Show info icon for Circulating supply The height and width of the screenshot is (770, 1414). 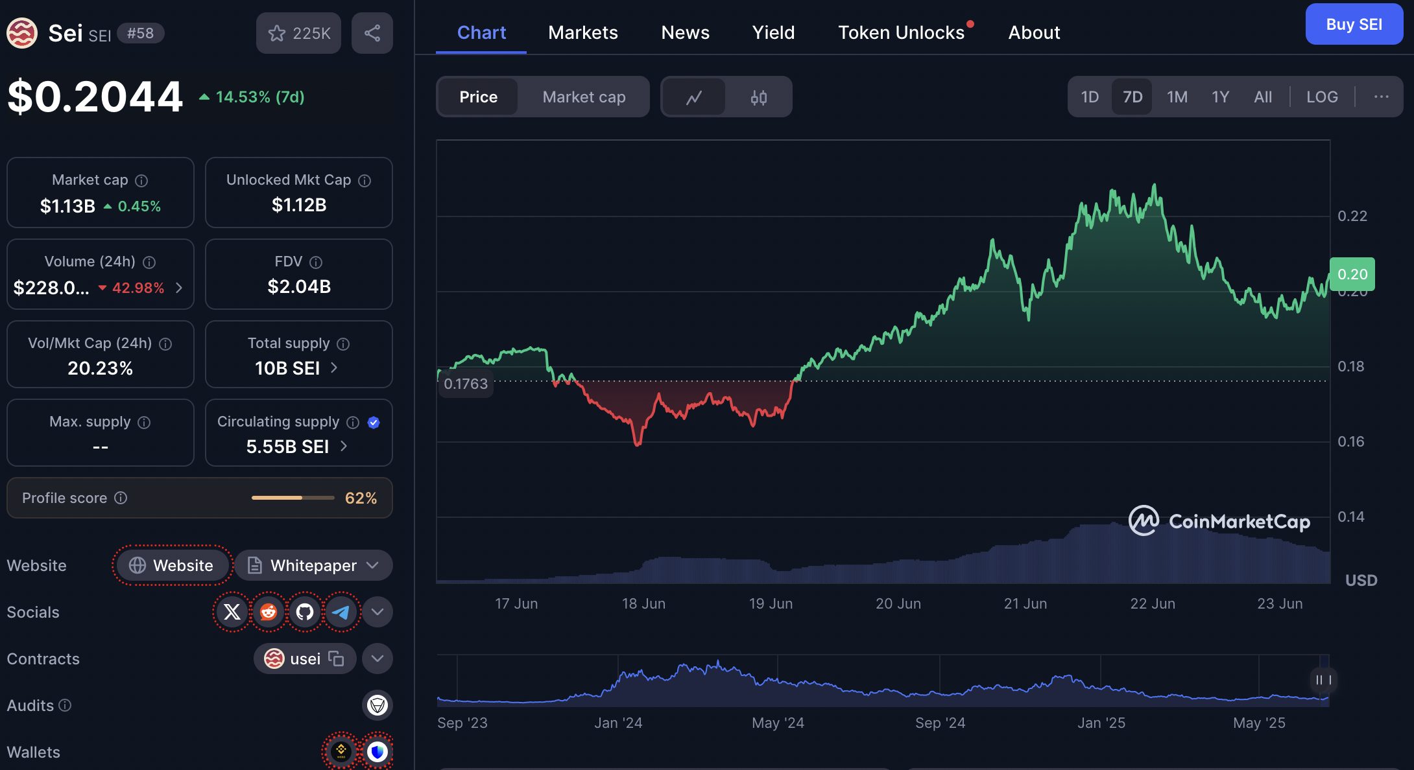click(353, 422)
